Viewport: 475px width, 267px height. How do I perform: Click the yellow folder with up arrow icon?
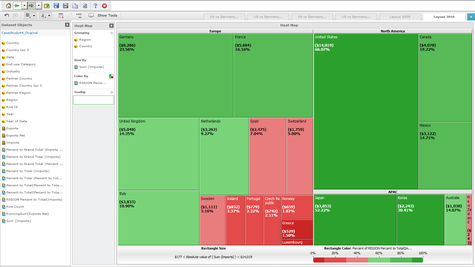(47, 6)
